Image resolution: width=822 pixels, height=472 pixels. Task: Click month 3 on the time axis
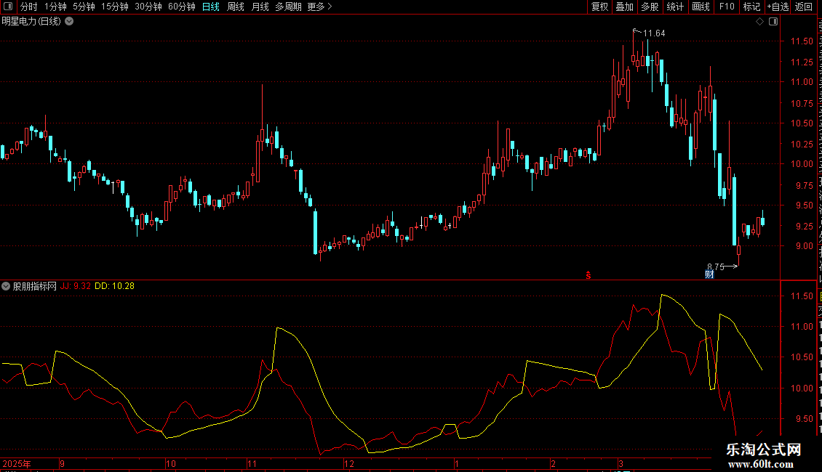621,463
